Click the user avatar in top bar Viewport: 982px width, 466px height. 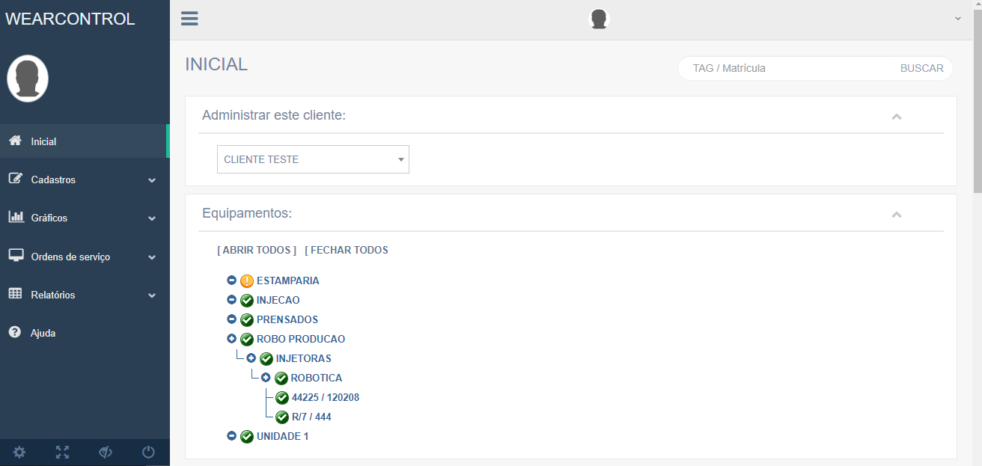click(x=598, y=19)
